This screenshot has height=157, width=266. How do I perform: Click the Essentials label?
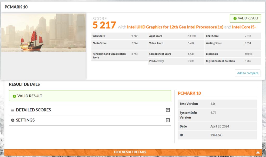(x=212, y=54)
